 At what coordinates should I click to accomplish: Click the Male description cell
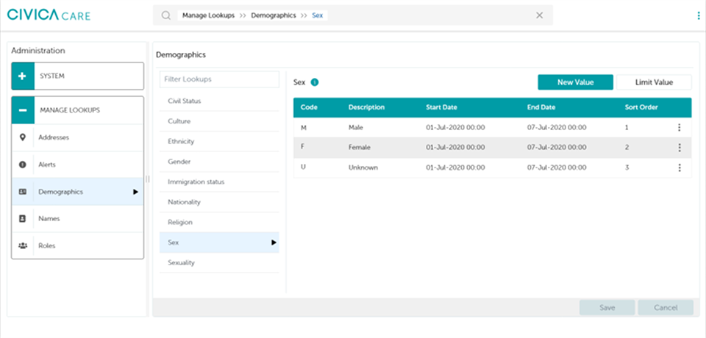(356, 127)
